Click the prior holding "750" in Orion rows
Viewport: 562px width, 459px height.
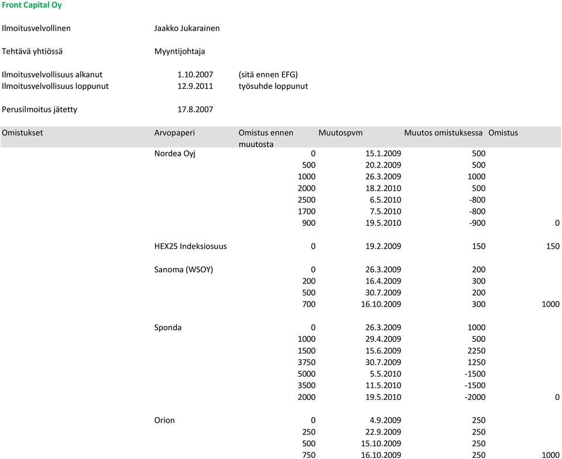(x=309, y=455)
